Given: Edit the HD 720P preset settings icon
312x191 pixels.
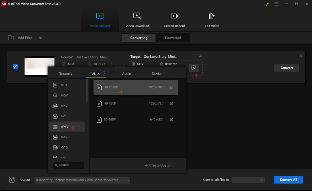Looking at the screenshot, I should (172, 103).
